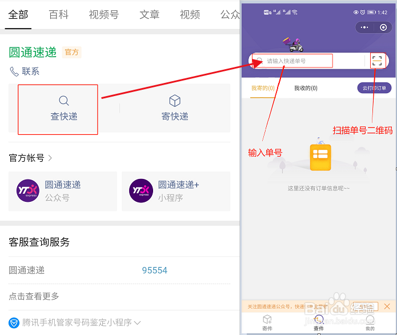Image resolution: width=397 pixels, height=335 pixels.
Task: Open the 圆通速递+ 小程序 name
Action: coord(179,185)
